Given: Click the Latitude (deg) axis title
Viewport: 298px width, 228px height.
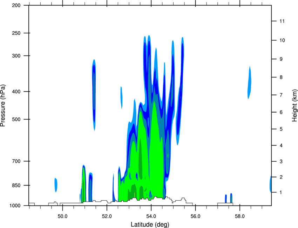Looking at the screenshot, I should tap(150, 224).
